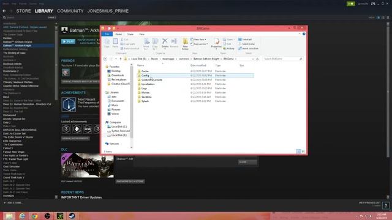Click the first locked achievement icon
The image size is (392, 220).
click(66, 129)
